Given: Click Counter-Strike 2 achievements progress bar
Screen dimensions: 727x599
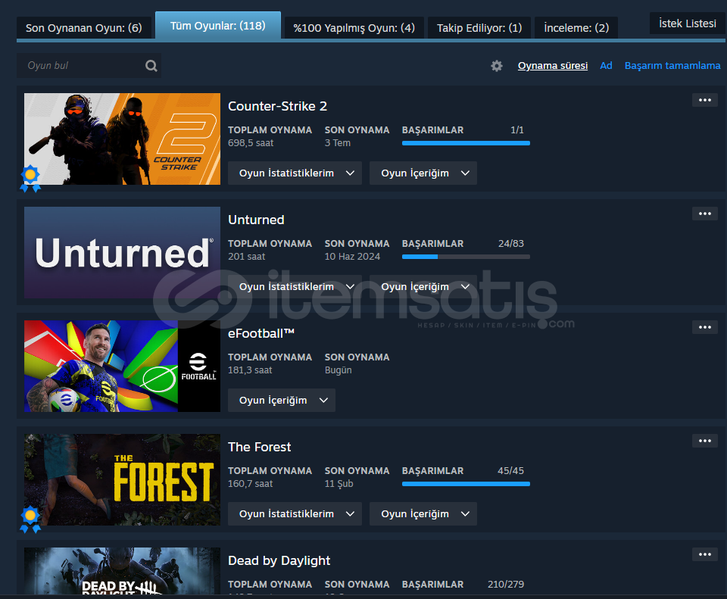Looking at the screenshot, I should (466, 143).
